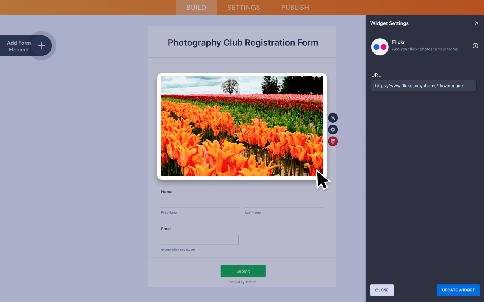Click the Flickr logo in Widget Settings
Screen dimensions: 484x302
coord(380,47)
